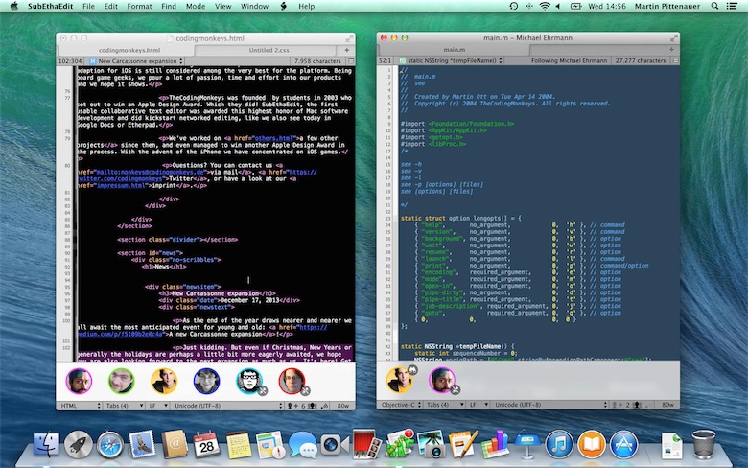Image resolution: width=748 pixels, height=468 pixels.
Task: Click the Time Machine icon in menu bar
Action: click(x=514, y=6)
